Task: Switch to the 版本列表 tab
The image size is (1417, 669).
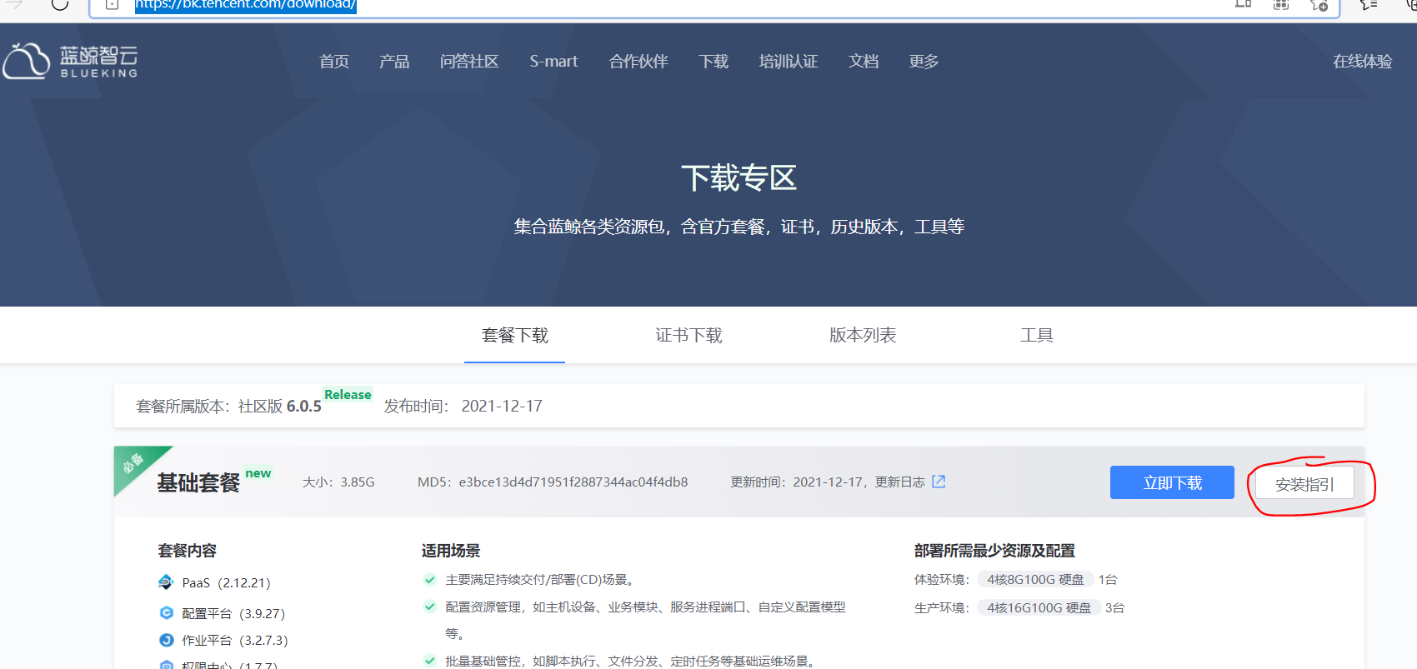Action: pyautogui.click(x=863, y=335)
